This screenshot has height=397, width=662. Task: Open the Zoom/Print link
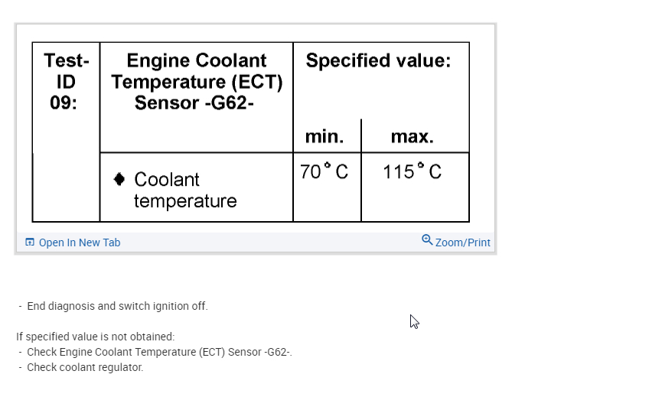462,242
